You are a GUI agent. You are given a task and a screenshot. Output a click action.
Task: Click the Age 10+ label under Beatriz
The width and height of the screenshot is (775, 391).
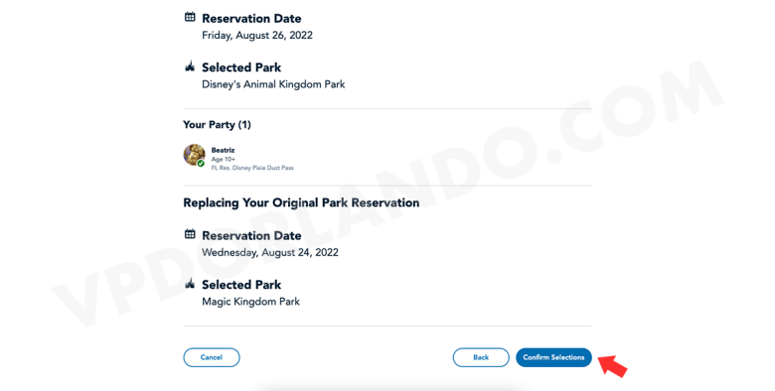pos(223,159)
